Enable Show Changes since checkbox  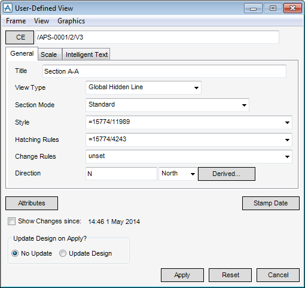click(11, 222)
